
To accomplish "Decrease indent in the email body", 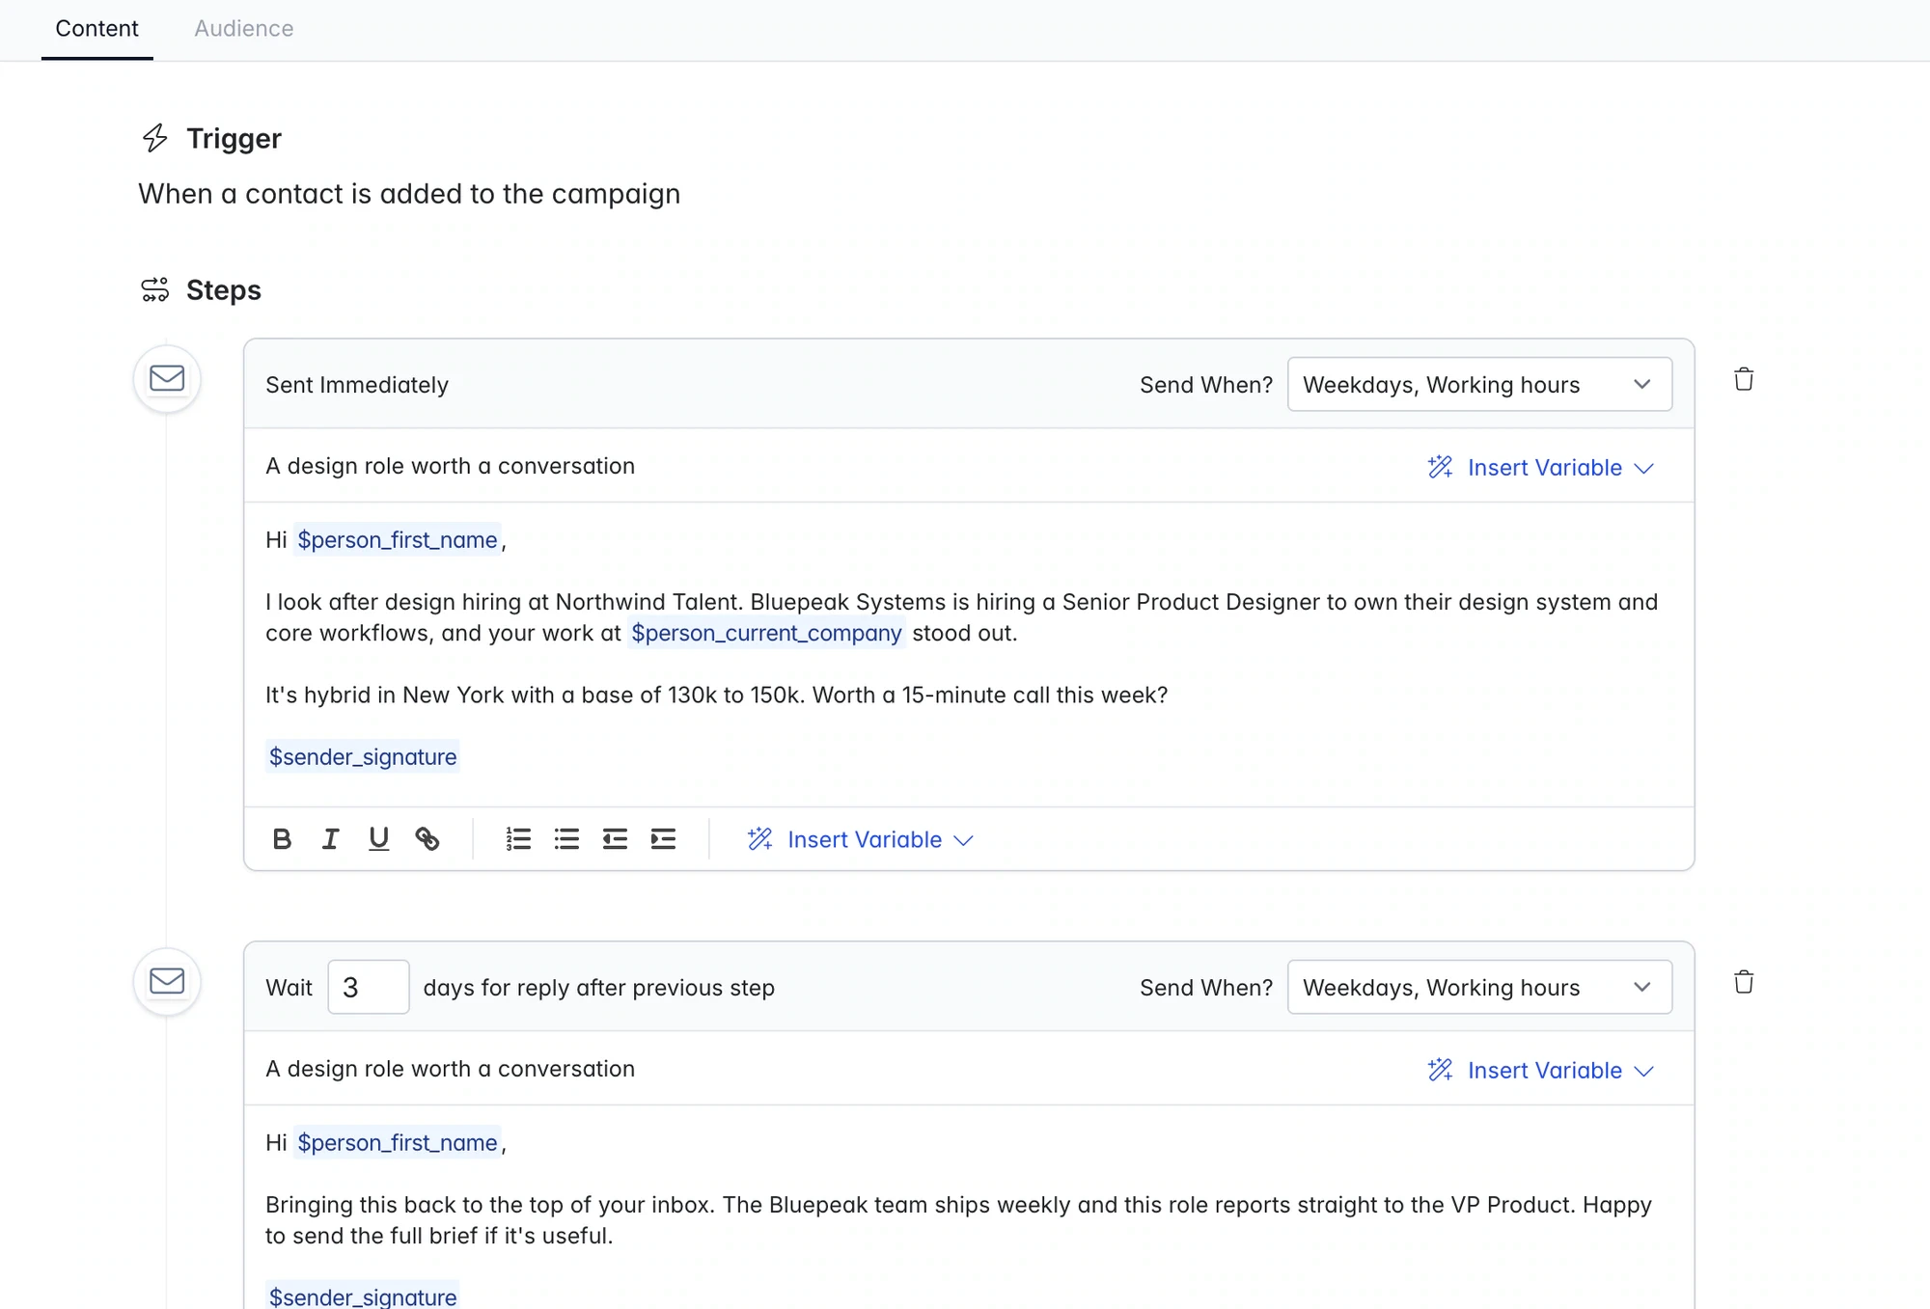I will pyautogui.click(x=615, y=839).
